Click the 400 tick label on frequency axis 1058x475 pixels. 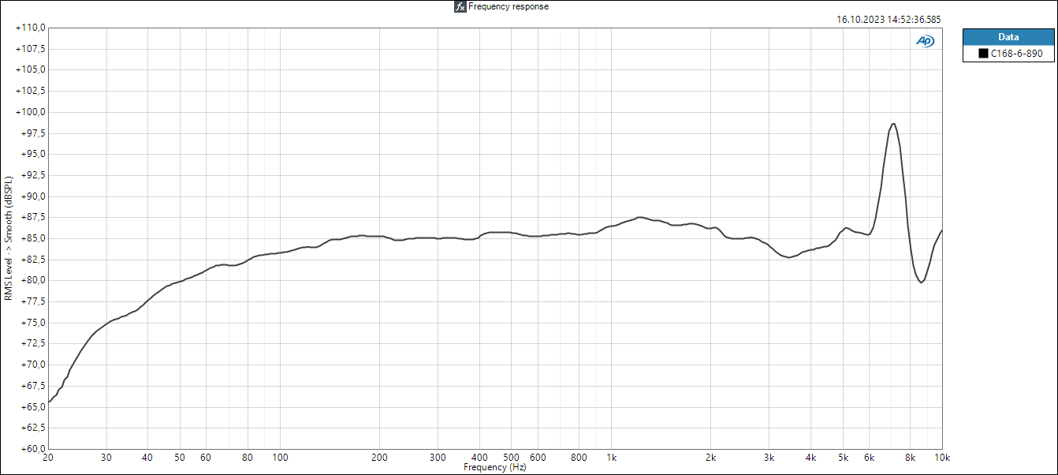[479, 458]
